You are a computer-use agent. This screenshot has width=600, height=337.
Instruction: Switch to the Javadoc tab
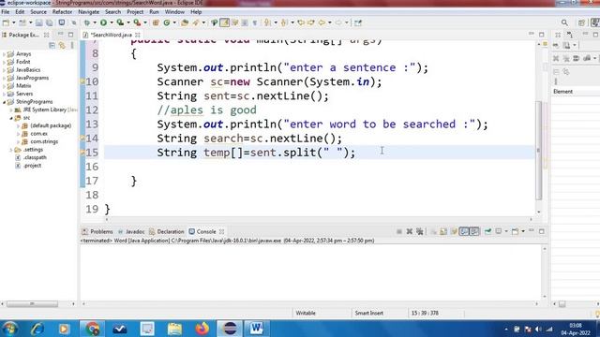(x=131, y=231)
